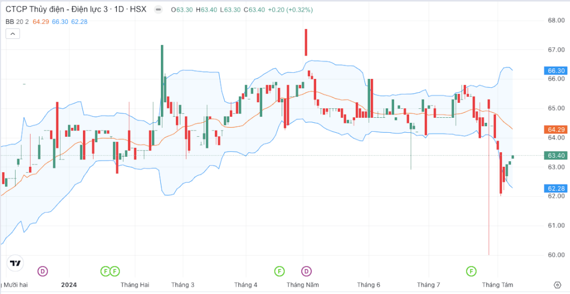Select the BB 20 2 indicator legend
Image resolution: width=570 pixels, height=294 pixels.
click(x=17, y=22)
